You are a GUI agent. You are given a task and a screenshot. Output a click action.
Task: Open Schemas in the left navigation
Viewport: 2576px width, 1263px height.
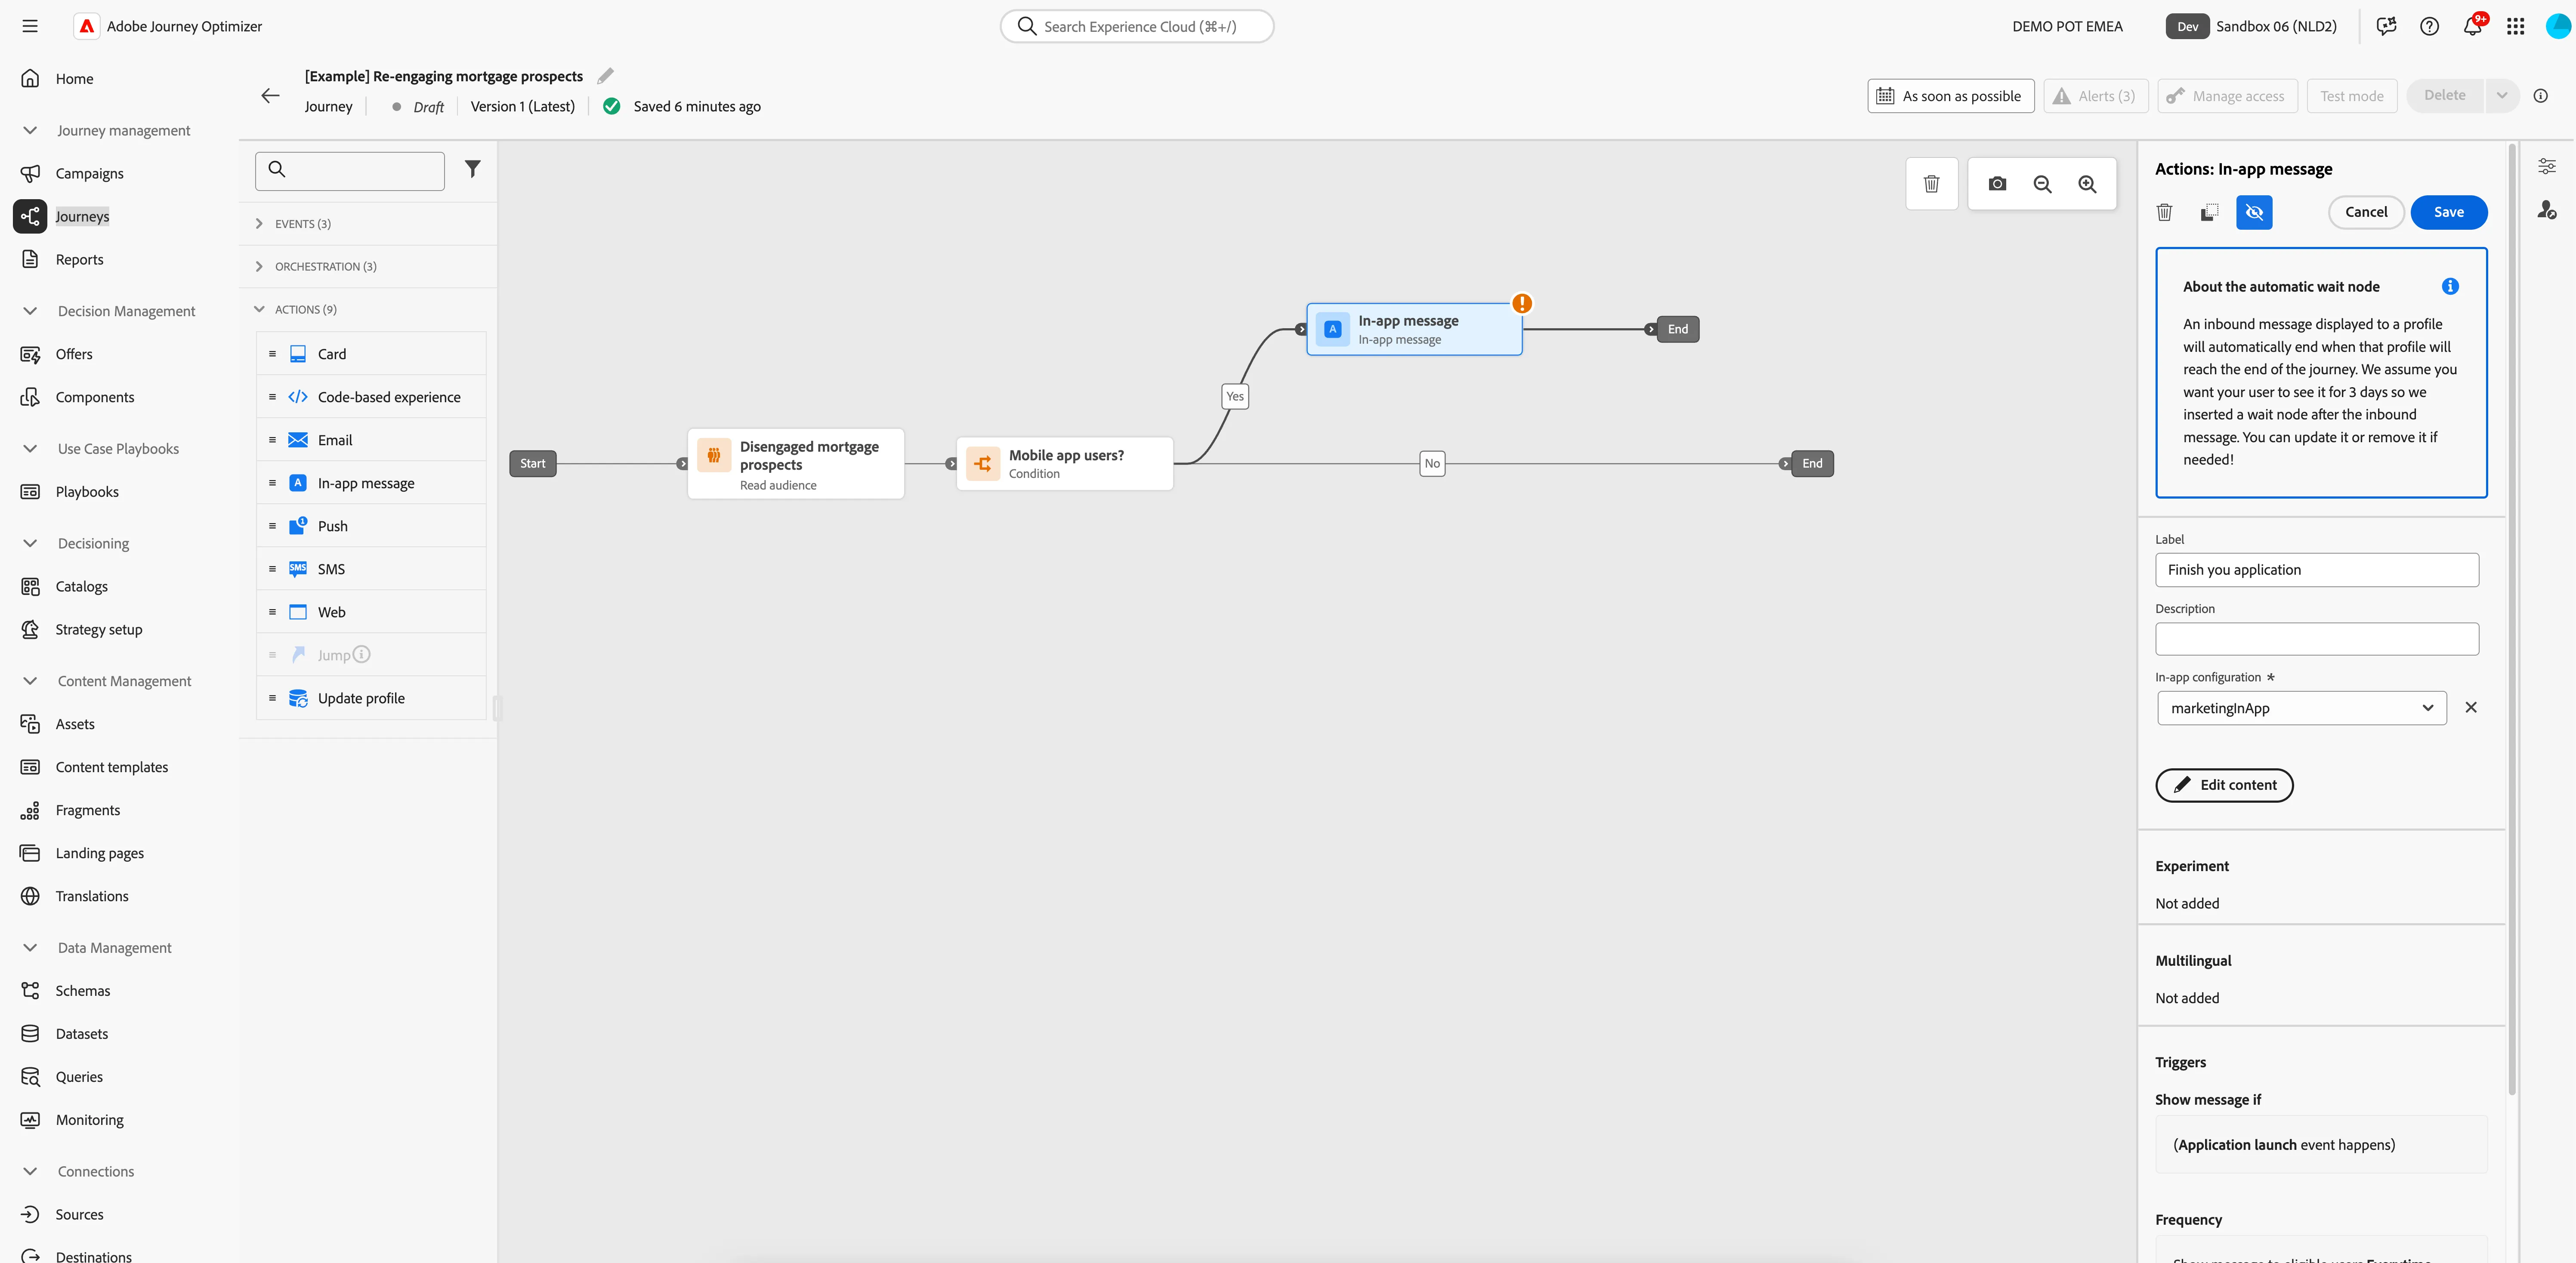click(x=83, y=991)
